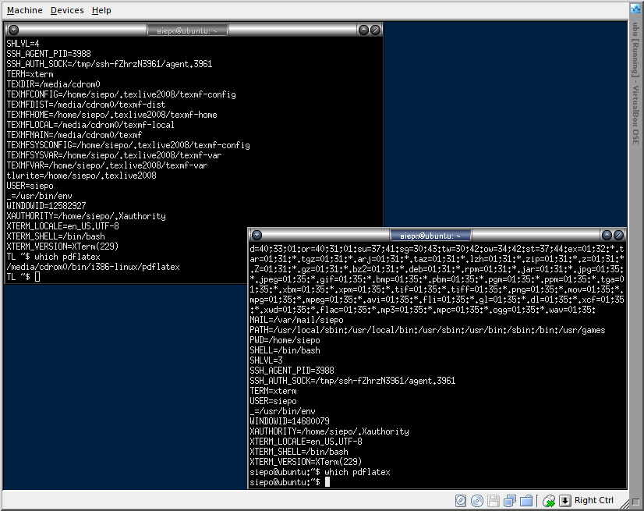The height and width of the screenshot is (511, 644).
Task: Open the Help menu
Action: click(x=101, y=10)
